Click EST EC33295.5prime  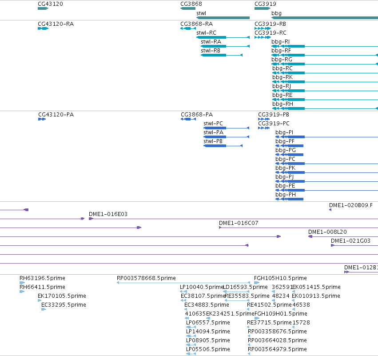tap(64, 305)
